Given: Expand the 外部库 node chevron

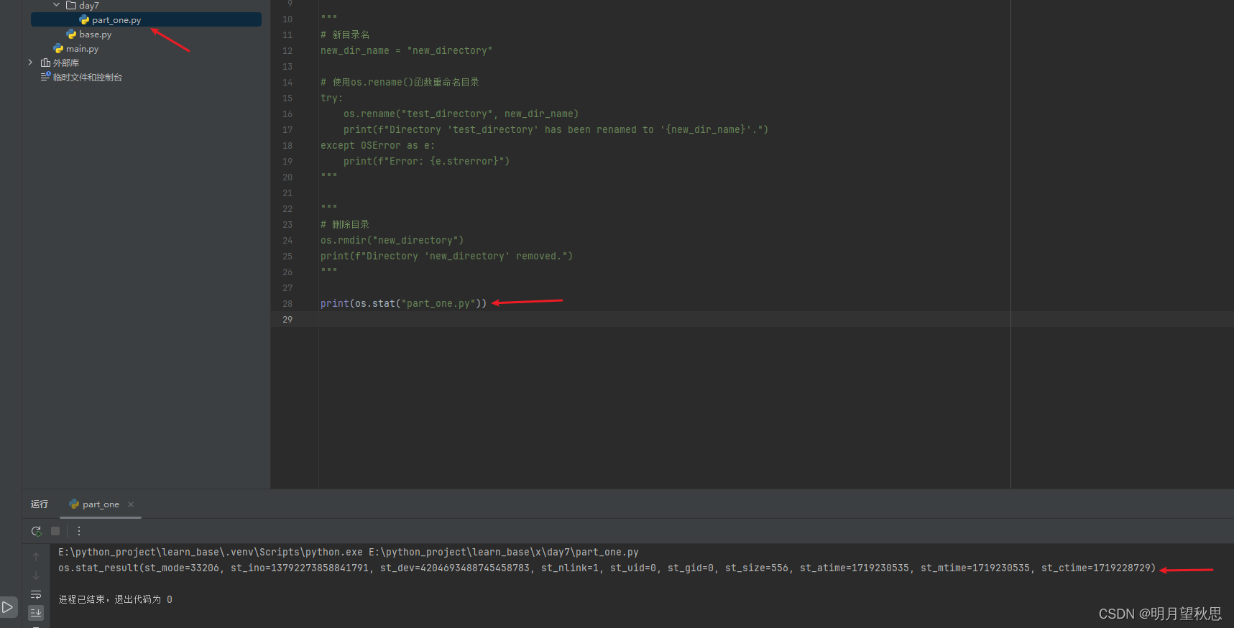Looking at the screenshot, I should (30, 63).
